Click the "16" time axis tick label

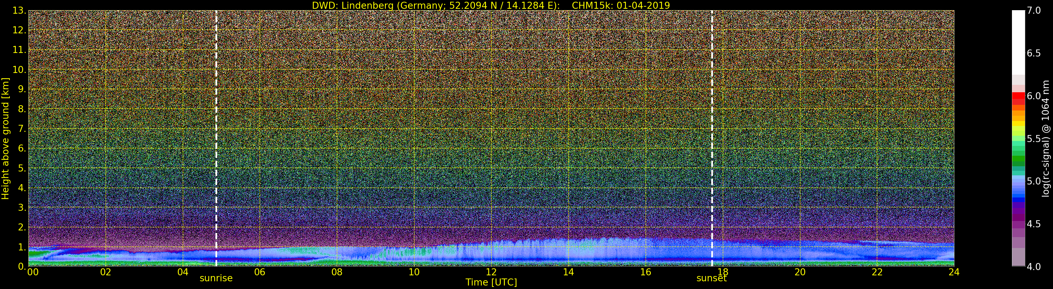coord(646,272)
